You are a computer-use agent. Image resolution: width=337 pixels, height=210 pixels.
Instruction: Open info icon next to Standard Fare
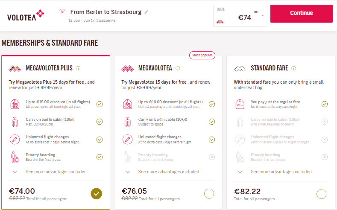293,68
